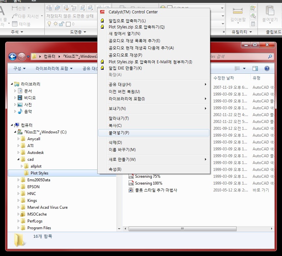Click the Layer Isolate icon
The width and height of the screenshot is (282, 256).
[83, 8]
